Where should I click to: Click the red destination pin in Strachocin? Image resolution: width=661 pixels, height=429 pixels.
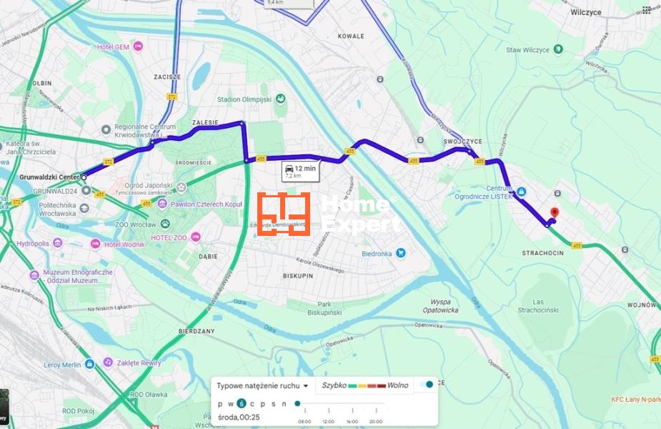click(x=555, y=212)
